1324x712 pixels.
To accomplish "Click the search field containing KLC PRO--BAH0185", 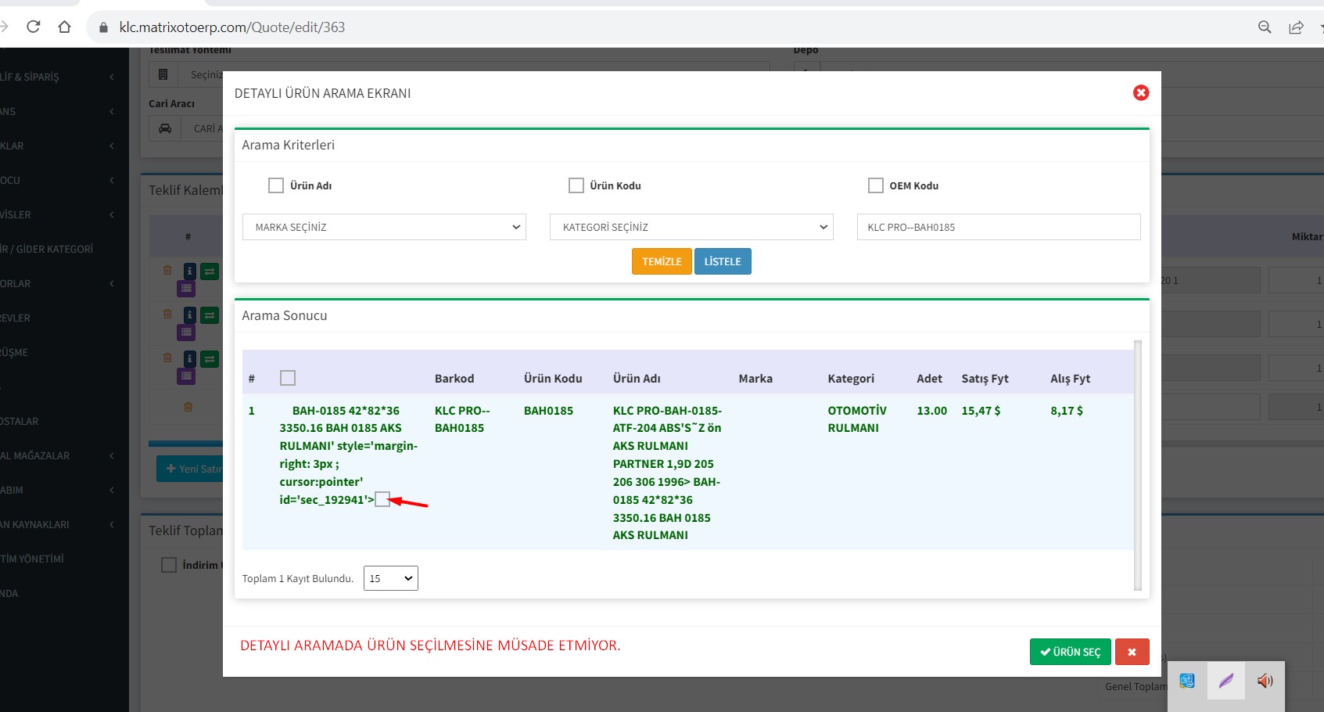I will coord(999,227).
